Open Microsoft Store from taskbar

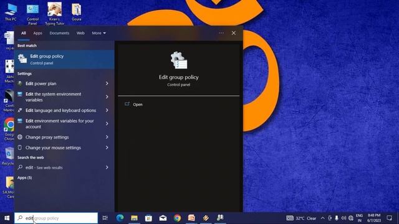pos(148,218)
